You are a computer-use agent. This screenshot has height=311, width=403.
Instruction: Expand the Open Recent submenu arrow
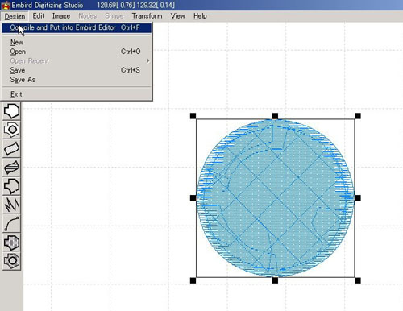pos(148,61)
